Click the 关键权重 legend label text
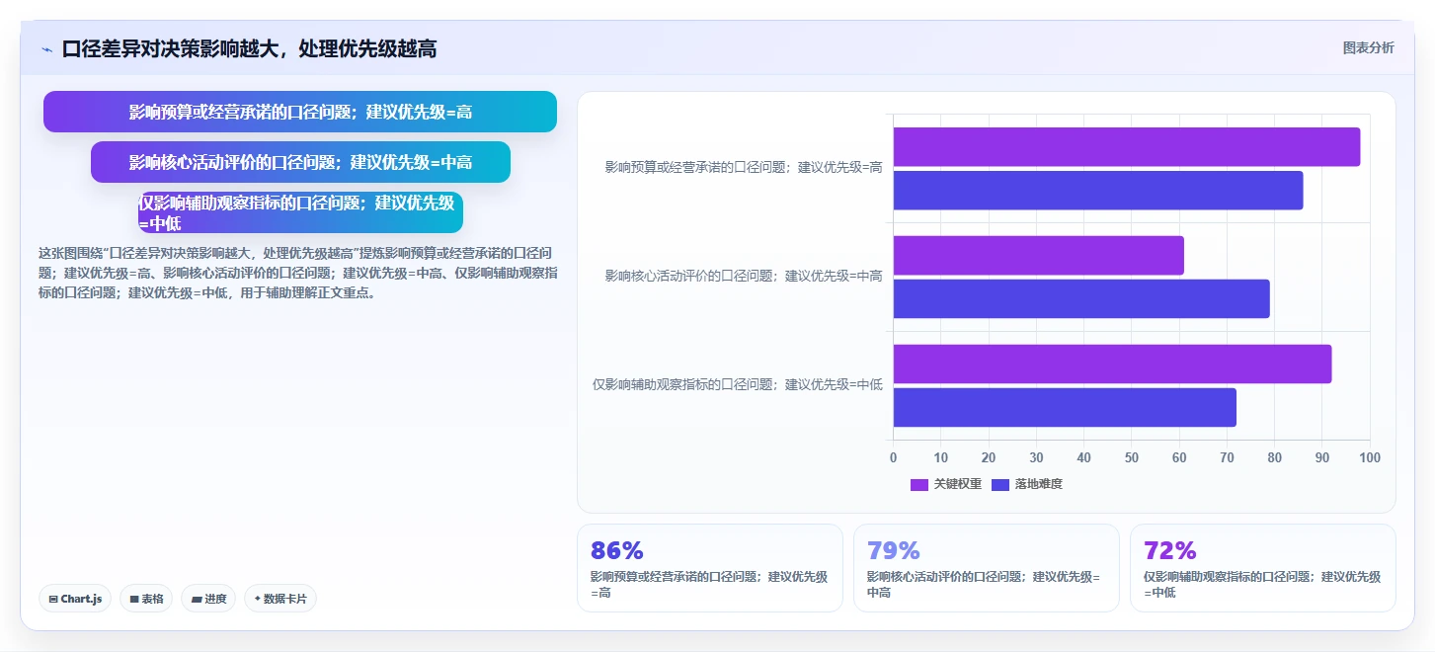 [x=958, y=484]
